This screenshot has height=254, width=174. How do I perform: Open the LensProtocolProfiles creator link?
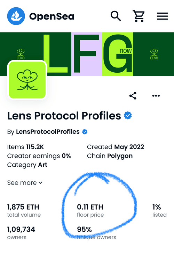point(48,132)
